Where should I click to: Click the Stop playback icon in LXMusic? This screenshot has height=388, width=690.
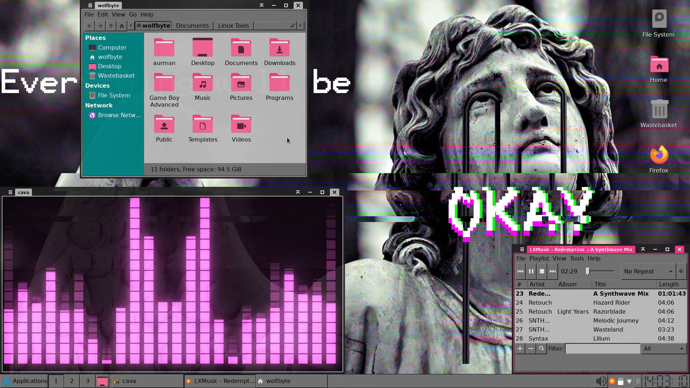pyautogui.click(x=542, y=271)
